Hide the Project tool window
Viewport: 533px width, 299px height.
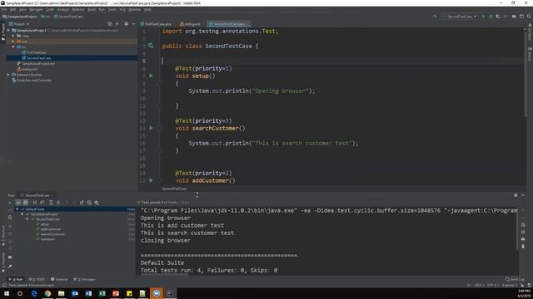coord(133,24)
